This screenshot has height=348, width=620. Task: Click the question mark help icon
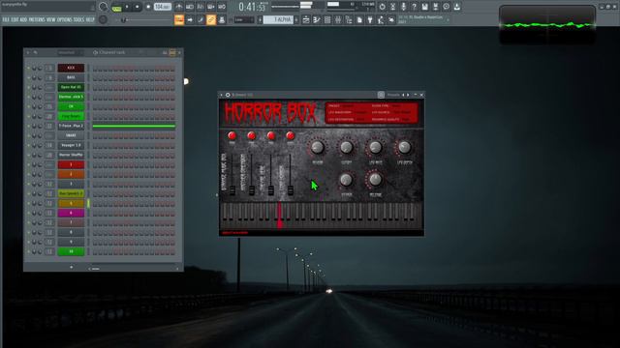pyautogui.click(x=414, y=7)
